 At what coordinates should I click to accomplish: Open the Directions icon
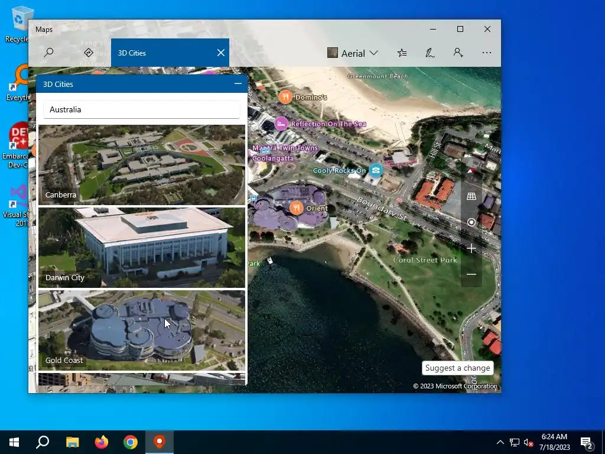[x=89, y=53]
